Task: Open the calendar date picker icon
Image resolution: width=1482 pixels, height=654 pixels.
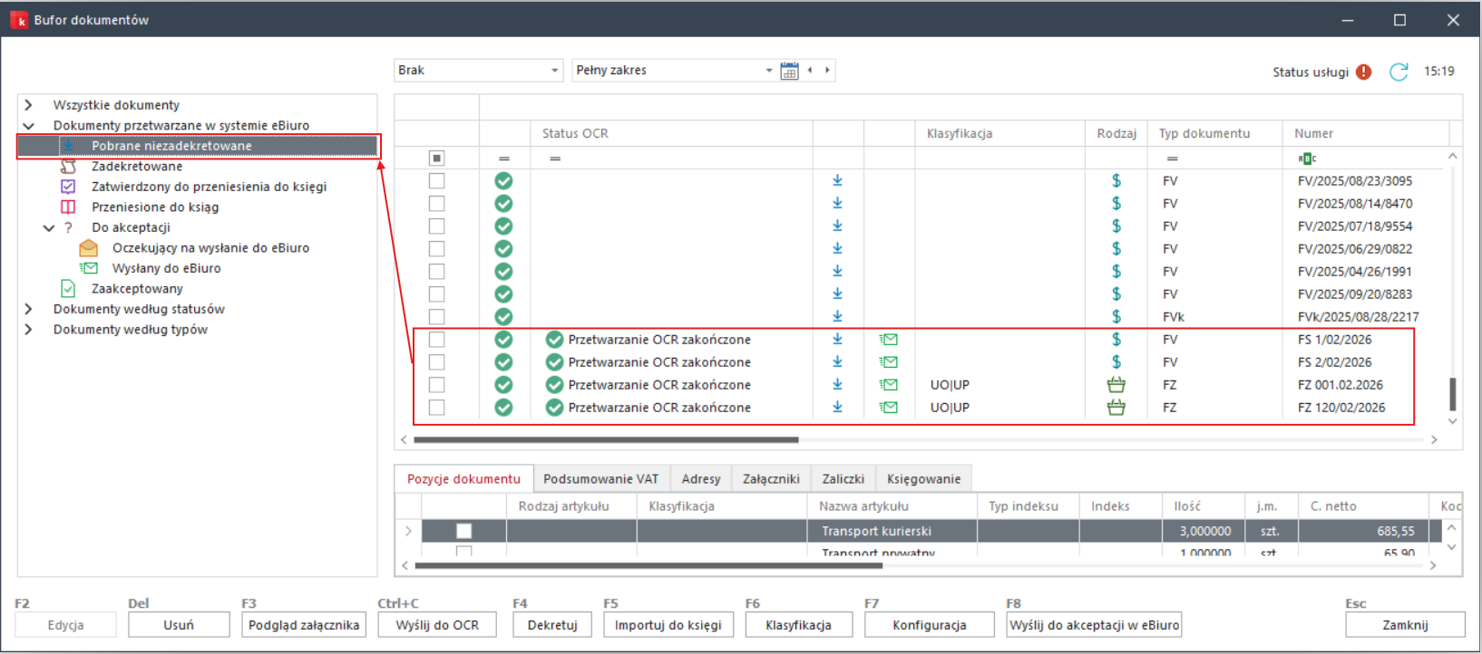Action: (x=789, y=71)
